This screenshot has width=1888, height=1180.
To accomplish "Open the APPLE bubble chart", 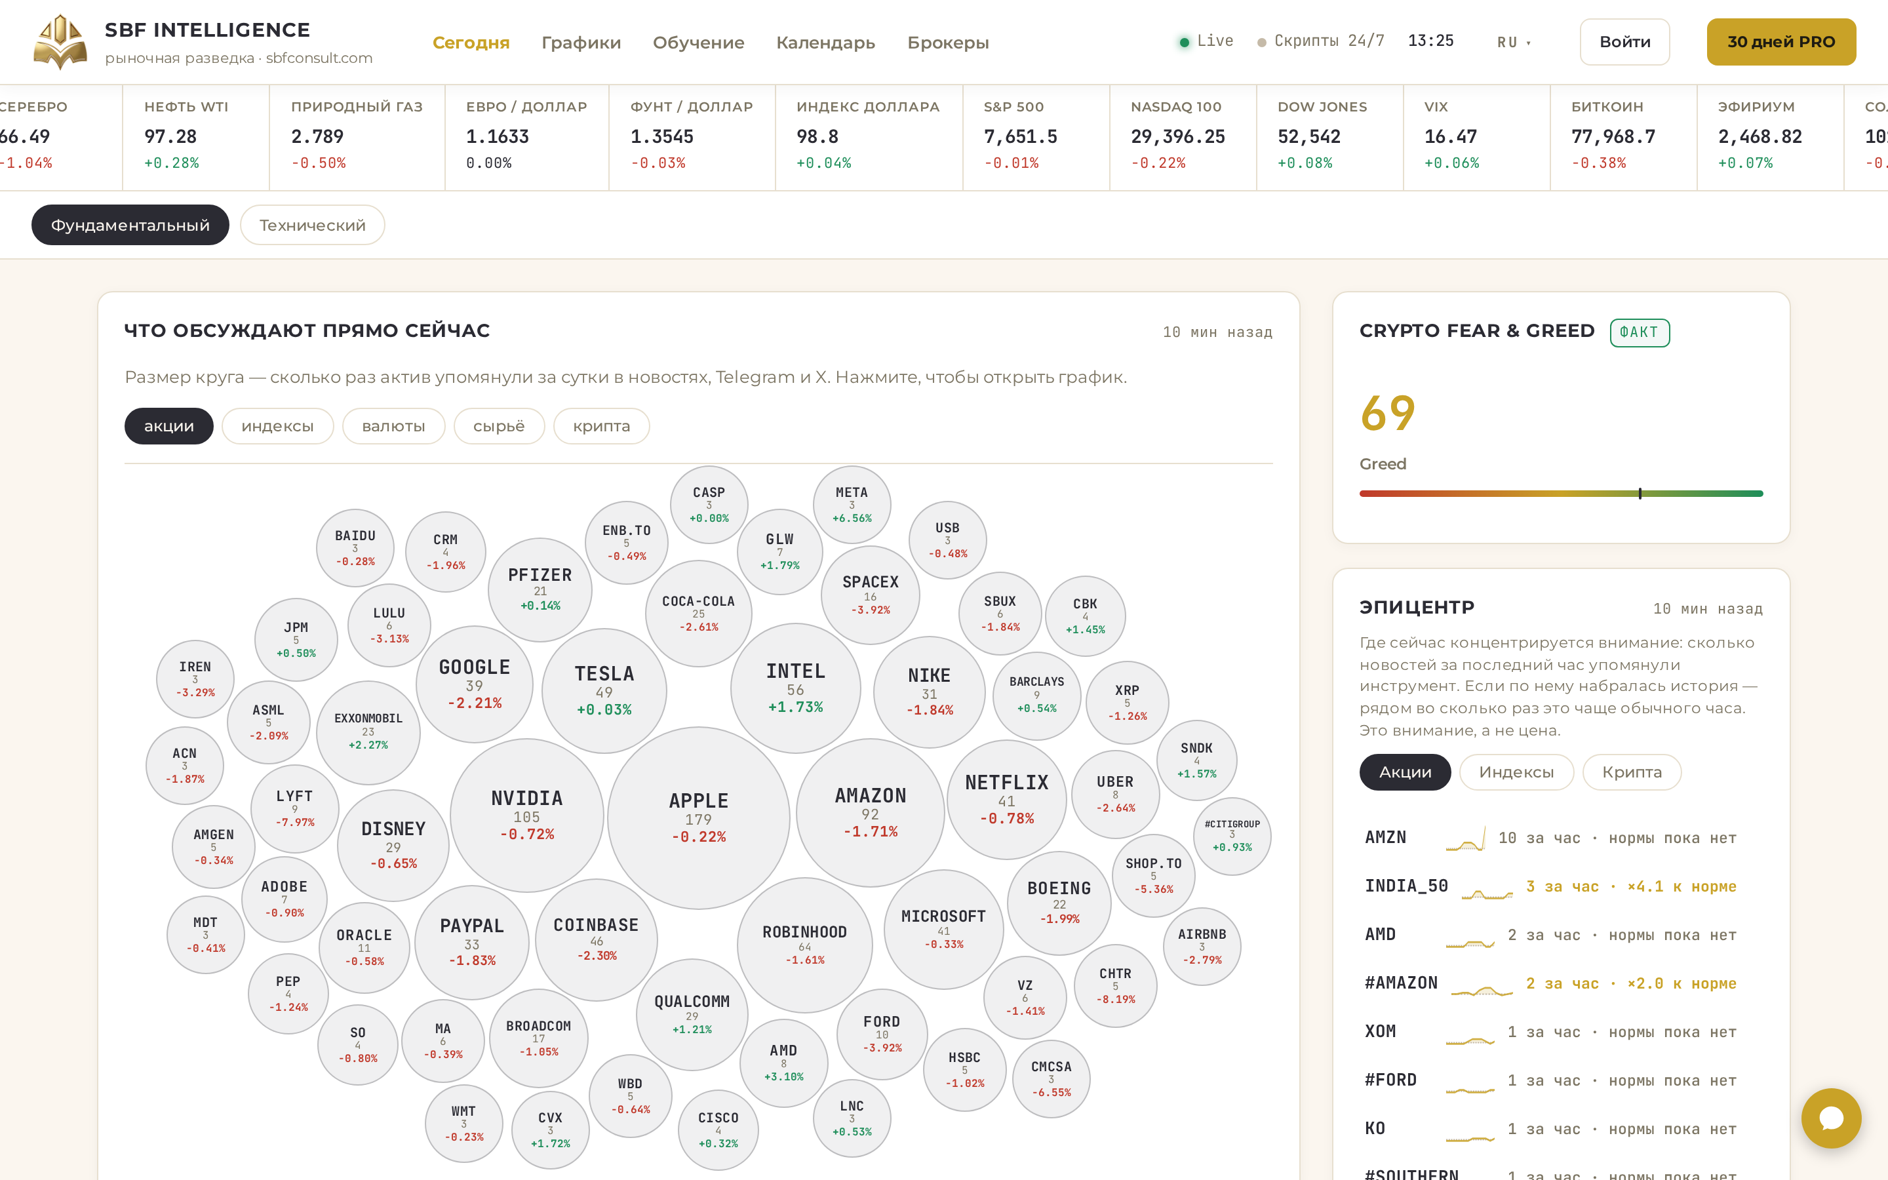I will pos(698,818).
